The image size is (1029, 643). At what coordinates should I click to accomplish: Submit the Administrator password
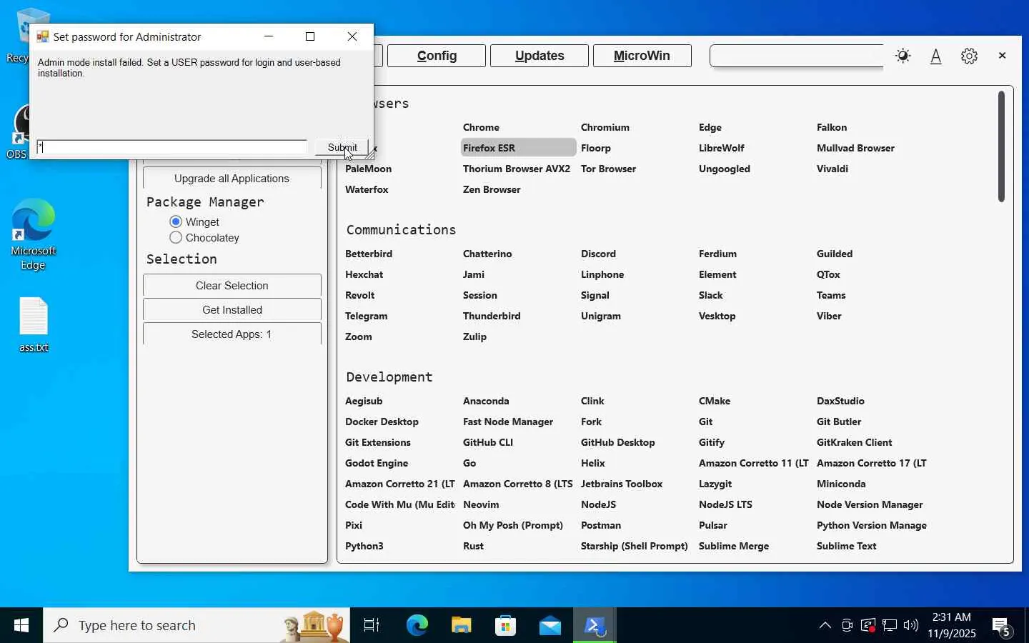click(342, 147)
